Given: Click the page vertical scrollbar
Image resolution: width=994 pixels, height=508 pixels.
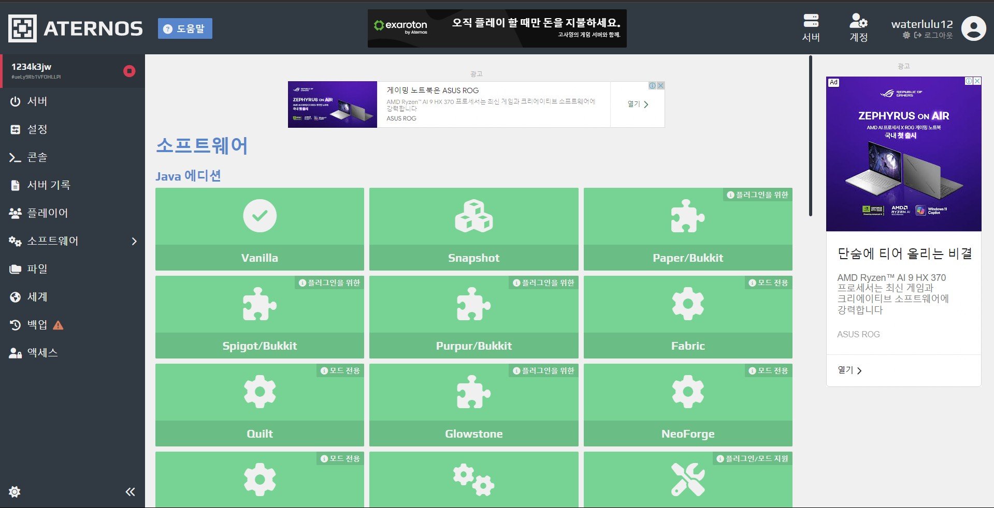Looking at the screenshot, I should pyautogui.click(x=811, y=136).
